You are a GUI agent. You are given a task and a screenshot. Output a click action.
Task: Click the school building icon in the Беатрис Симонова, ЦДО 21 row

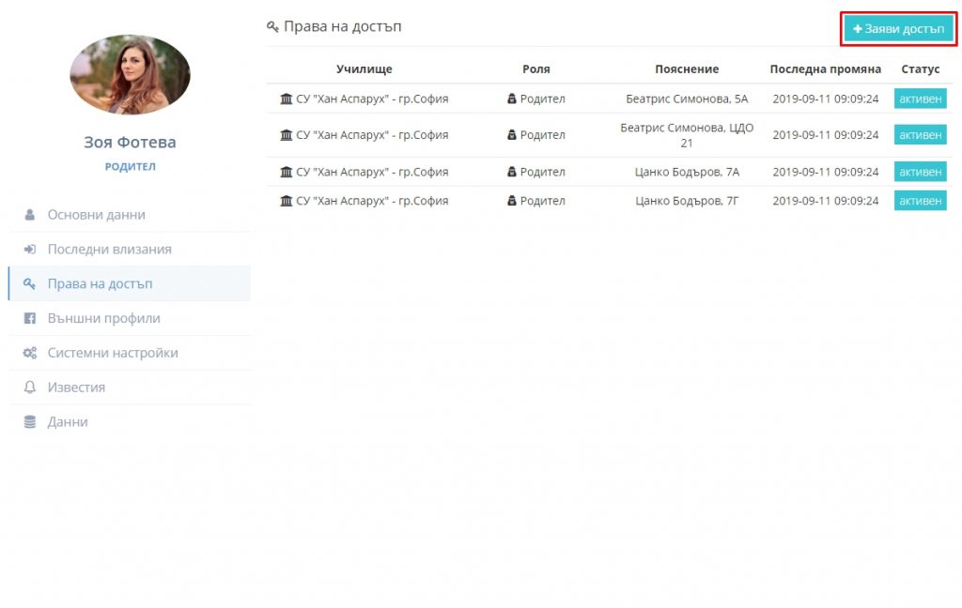tap(286, 135)
